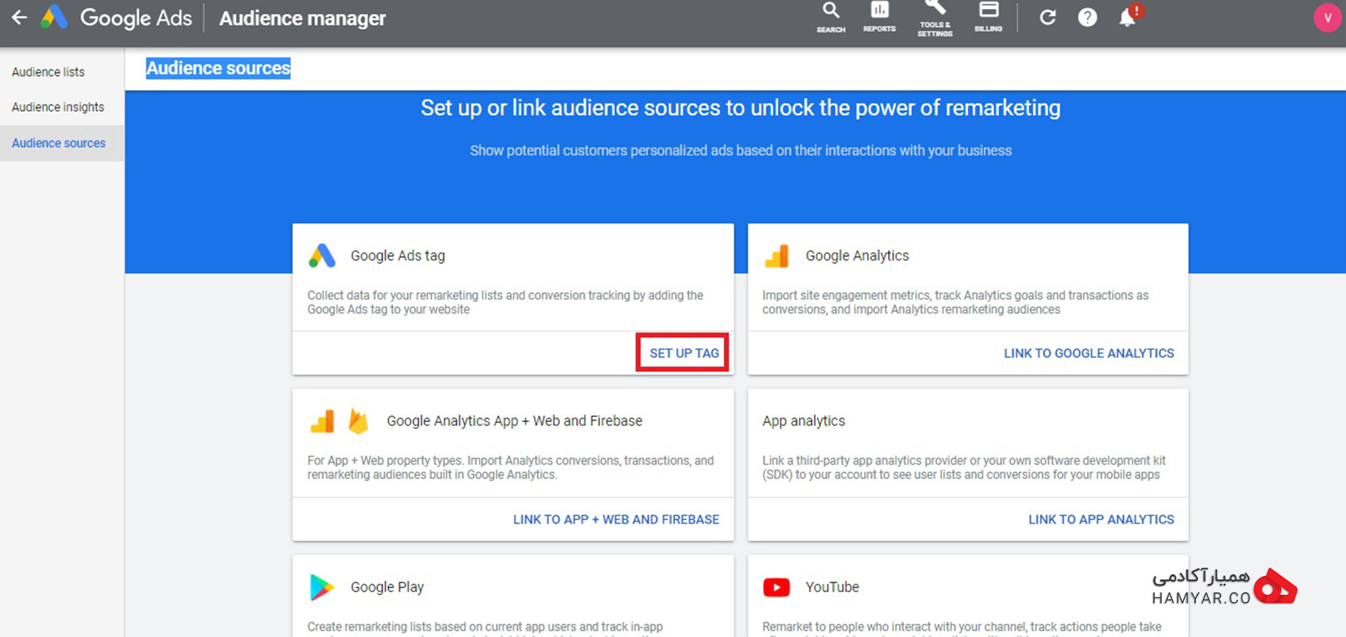Click the Google Ads tag card icon
Screen dimensions: 1346x637
(x=322, y=255)
